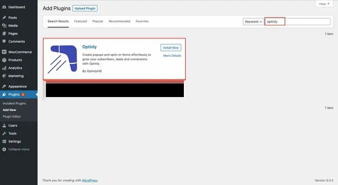Screen dimensions: 338x185
Task: Click the Optinly plugin description text
Action: coord(117,59)
